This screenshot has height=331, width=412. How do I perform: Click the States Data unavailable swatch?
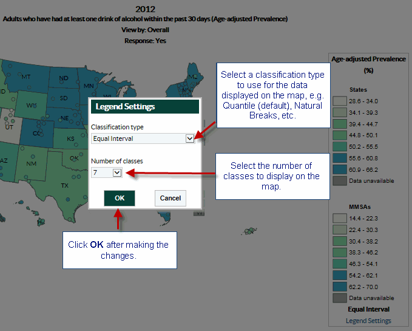(339, 181)
